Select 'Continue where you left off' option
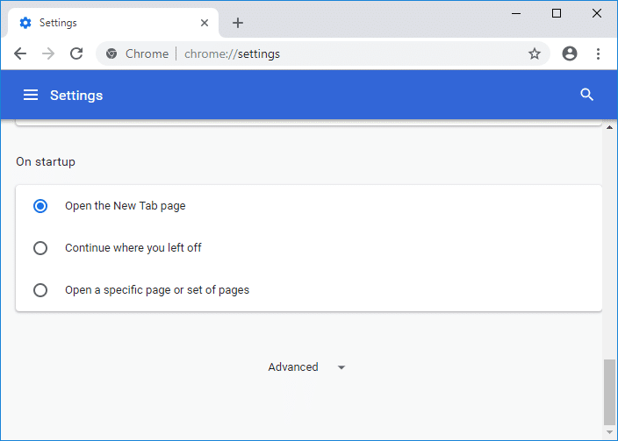 click(40, 248)
